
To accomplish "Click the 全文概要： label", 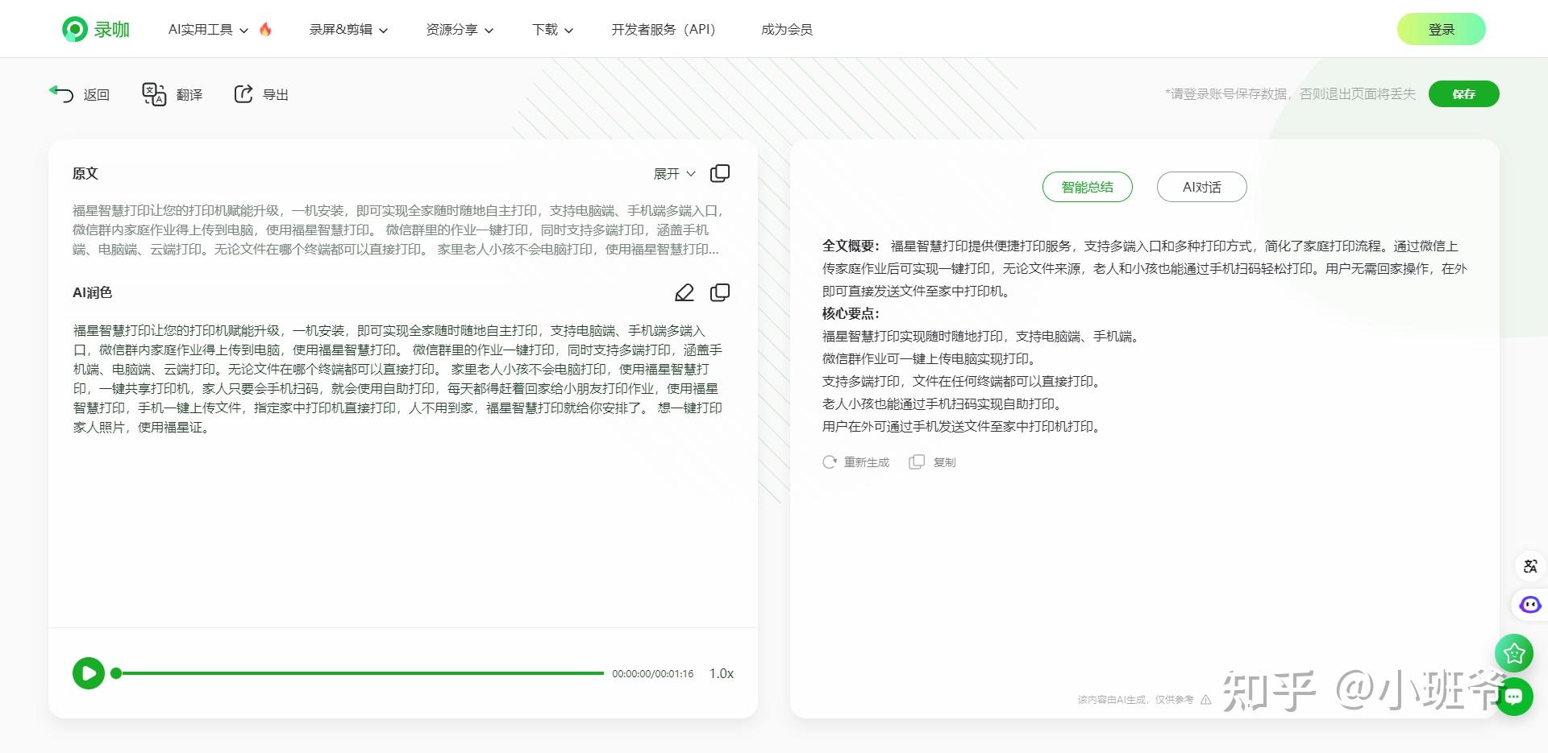I will point(851,246).
